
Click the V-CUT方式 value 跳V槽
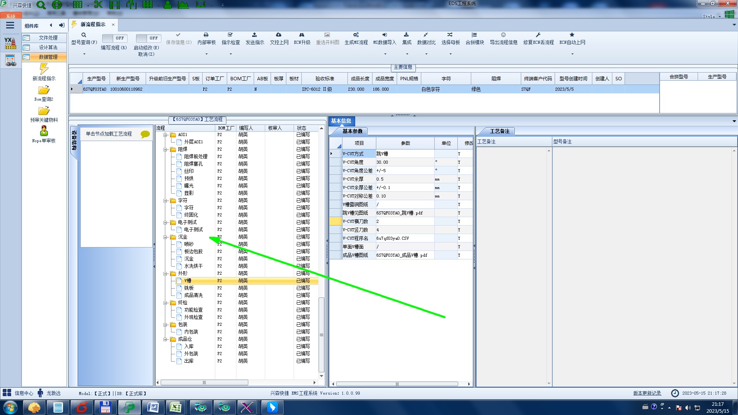coord(405,154)
